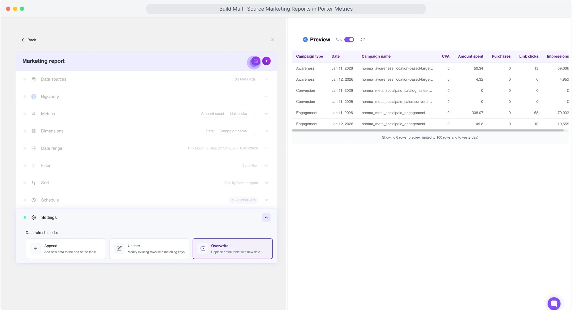This screenshot has width=572, height=310.
Task: Click the Dimensions grid icon
Action: point(34,131)
